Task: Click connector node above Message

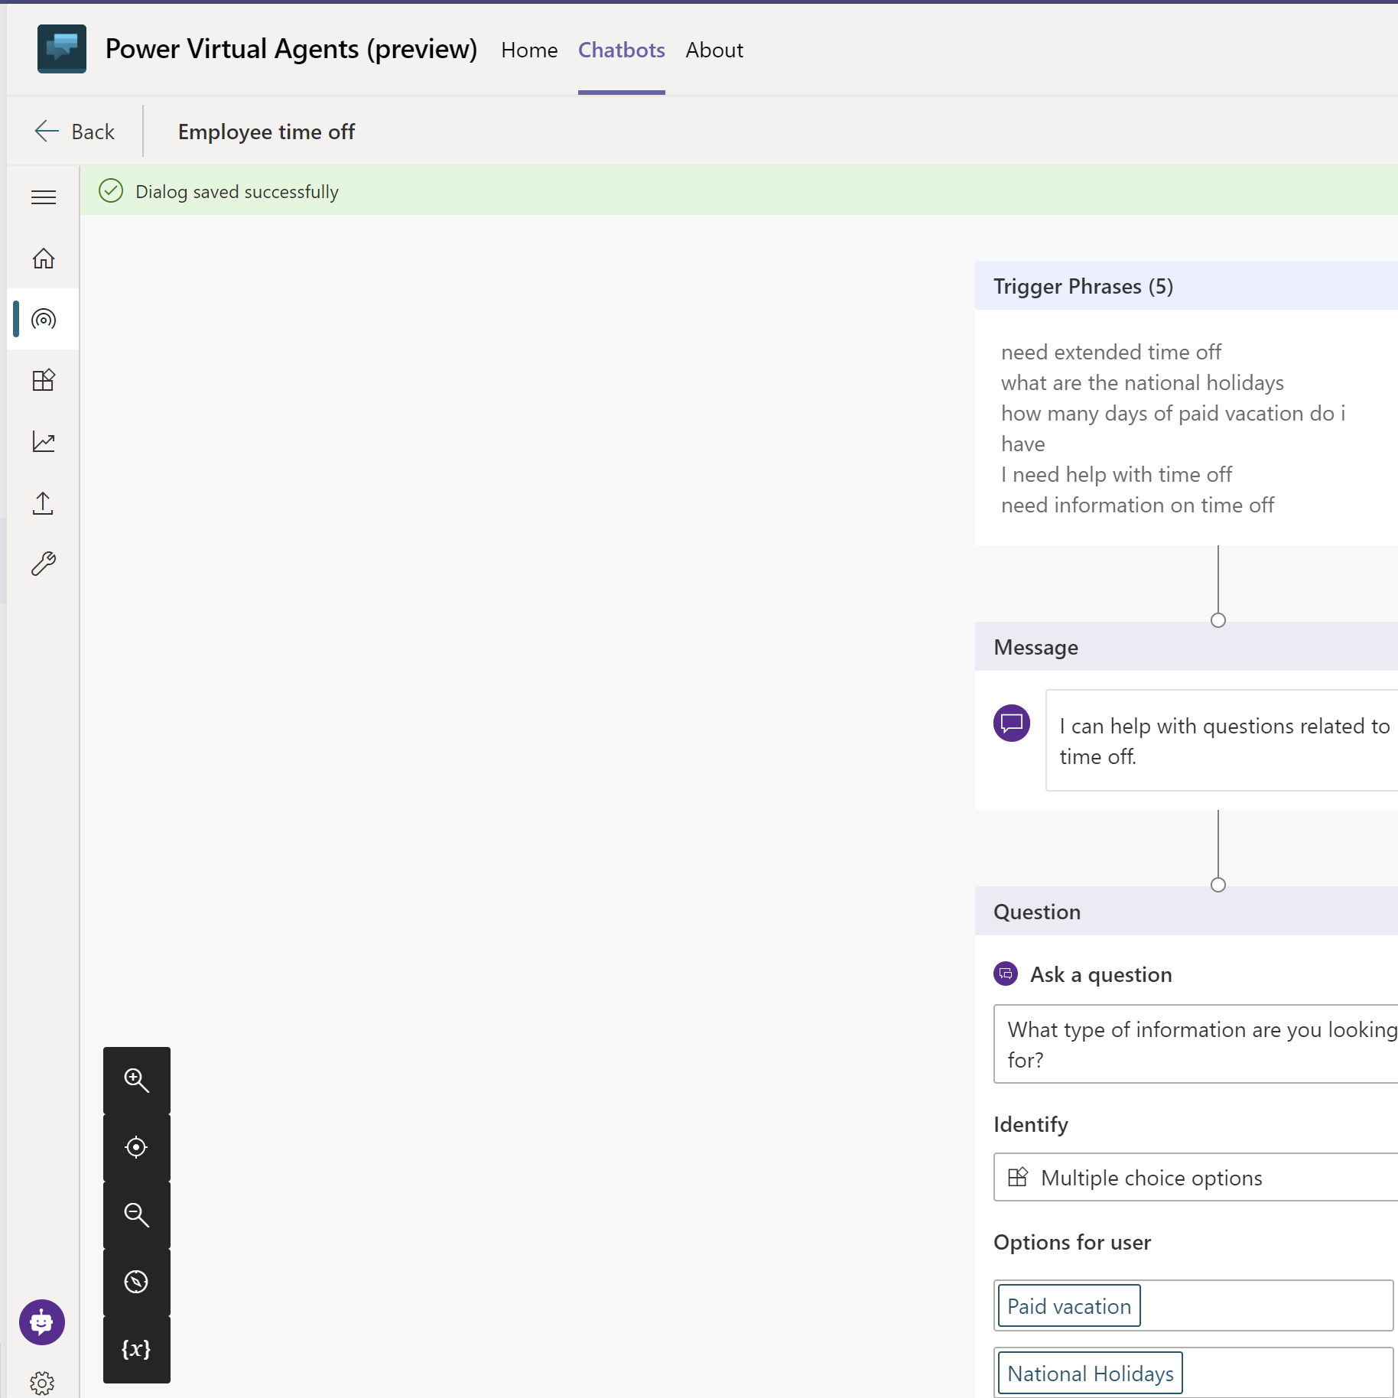Action: coord(1218,620)
